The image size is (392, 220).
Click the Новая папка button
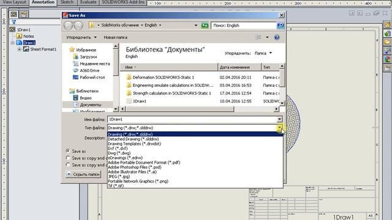click(116, 37)
